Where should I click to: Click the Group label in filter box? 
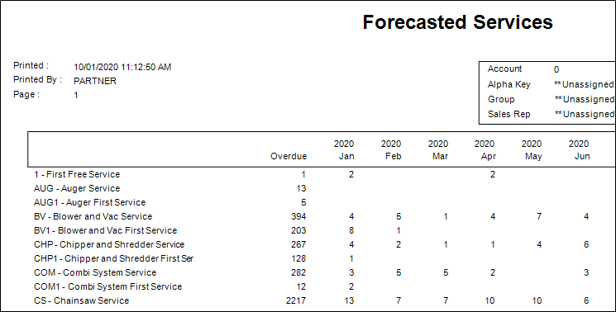coord(501,99)
